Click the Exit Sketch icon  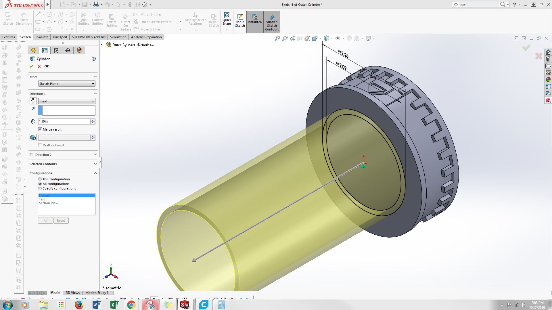pos(8,15)
